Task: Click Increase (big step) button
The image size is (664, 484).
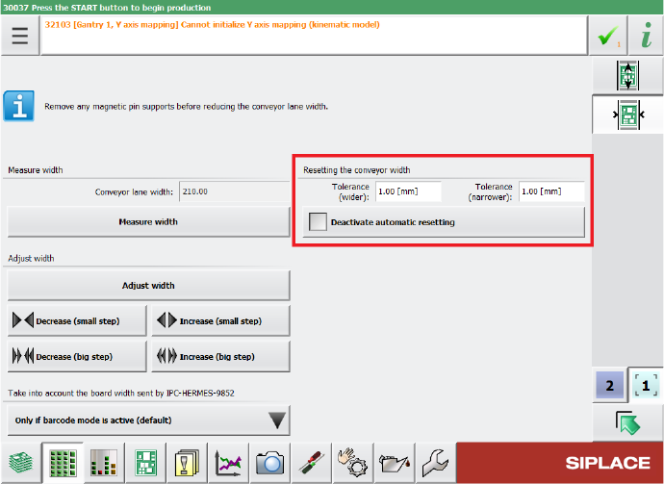Action: pyautogui.click(x=220, y=357)
